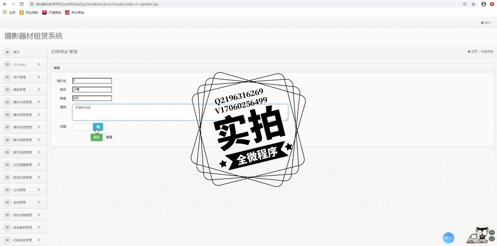Open the browser profile avatar icon
This screenshot has height=246, width=497.
click(483, 4)
